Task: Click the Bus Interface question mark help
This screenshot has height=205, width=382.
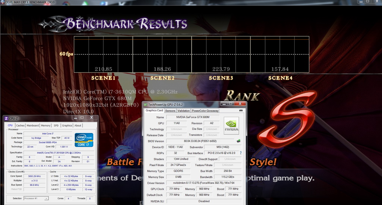Action: point(241,153)
